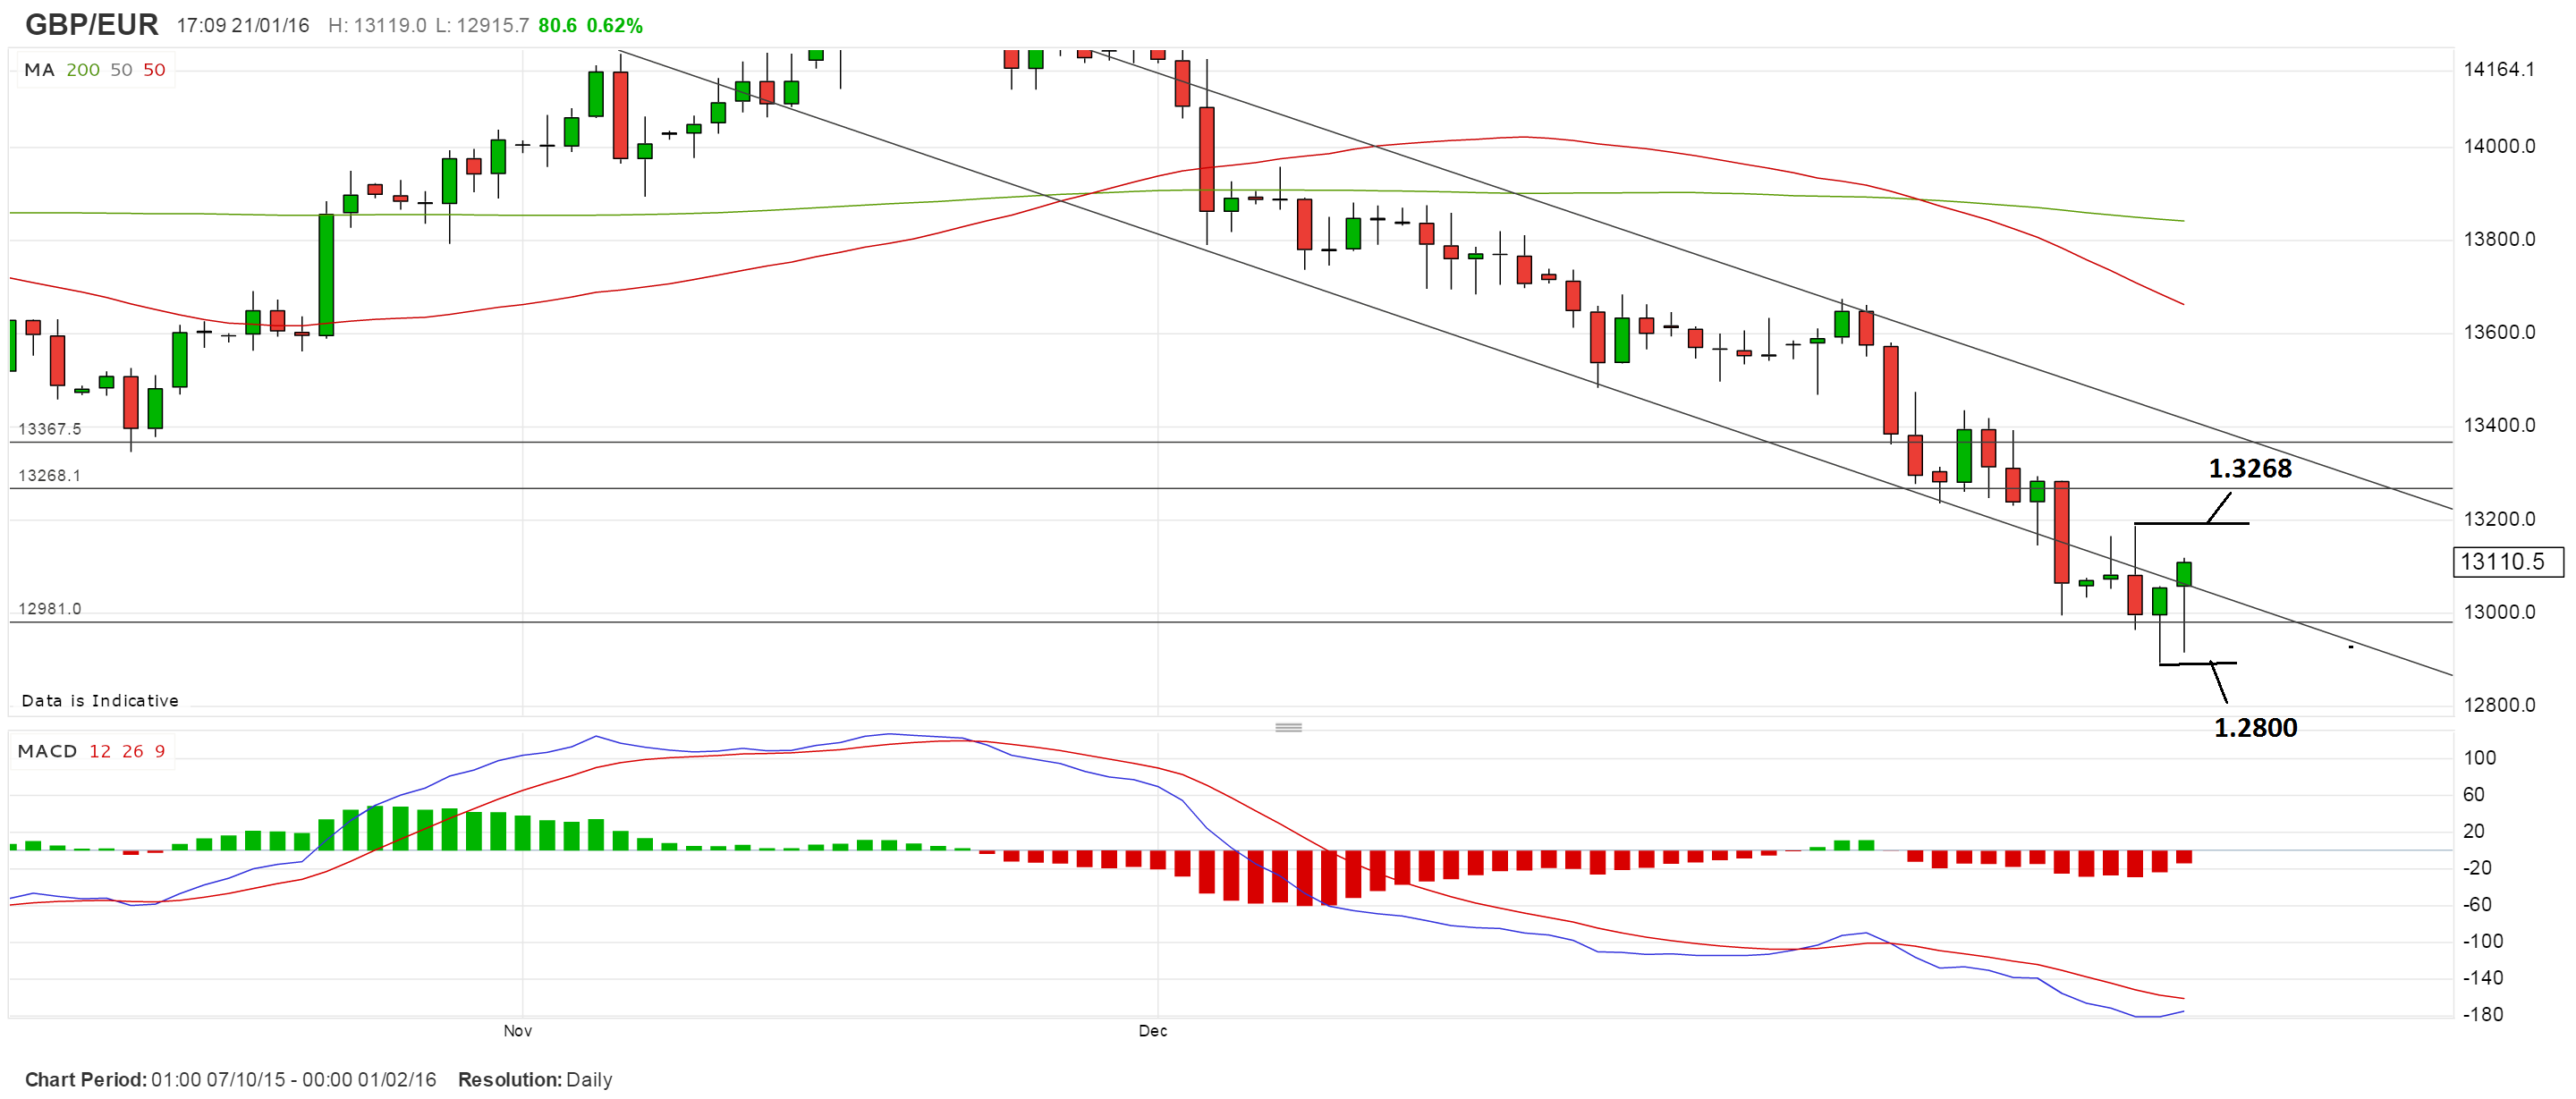Click the MACD 9 signal parameter

pyautogui.click(x=160, y=751)
